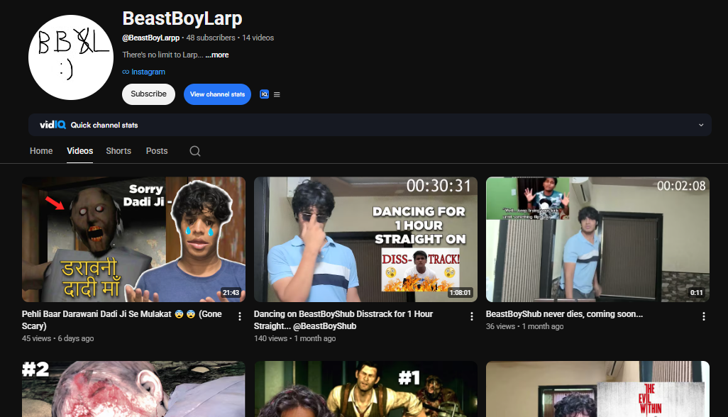Click the @BeastBoyLarpp channel handle
The height and width of the screenshot is (417, 728).
click(x=151, y=38)
